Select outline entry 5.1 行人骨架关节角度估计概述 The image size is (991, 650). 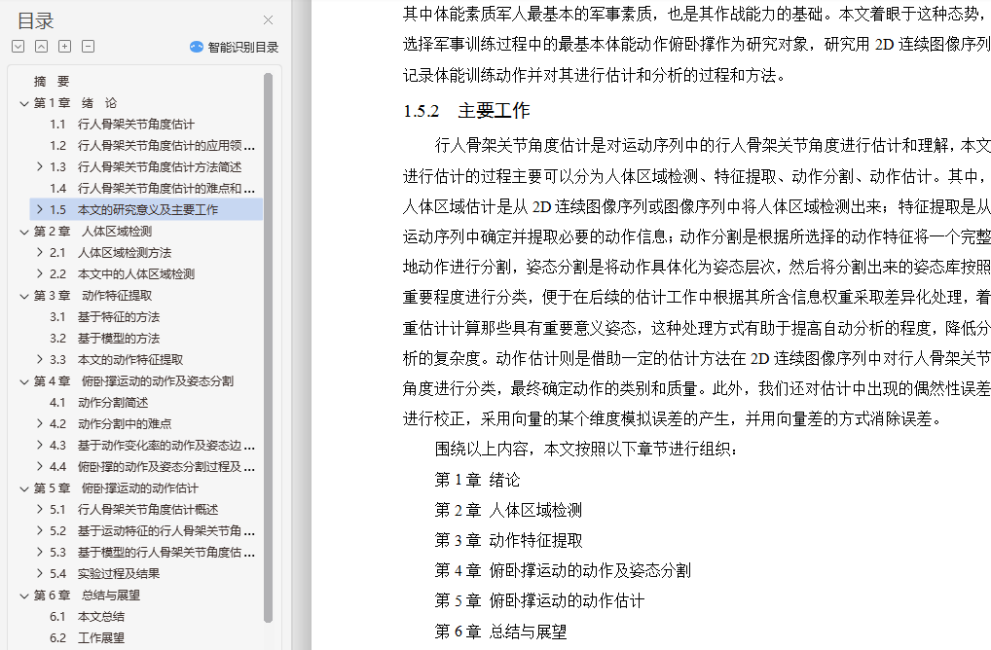coord(134,509)
